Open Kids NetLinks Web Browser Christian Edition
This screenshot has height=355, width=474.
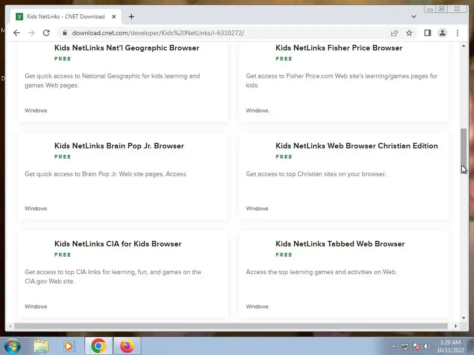tap(357, 146)
